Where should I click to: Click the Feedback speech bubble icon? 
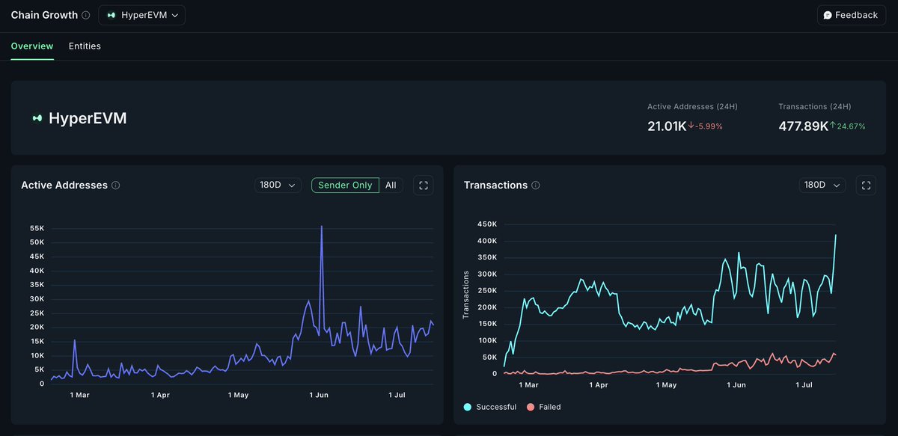828,15
